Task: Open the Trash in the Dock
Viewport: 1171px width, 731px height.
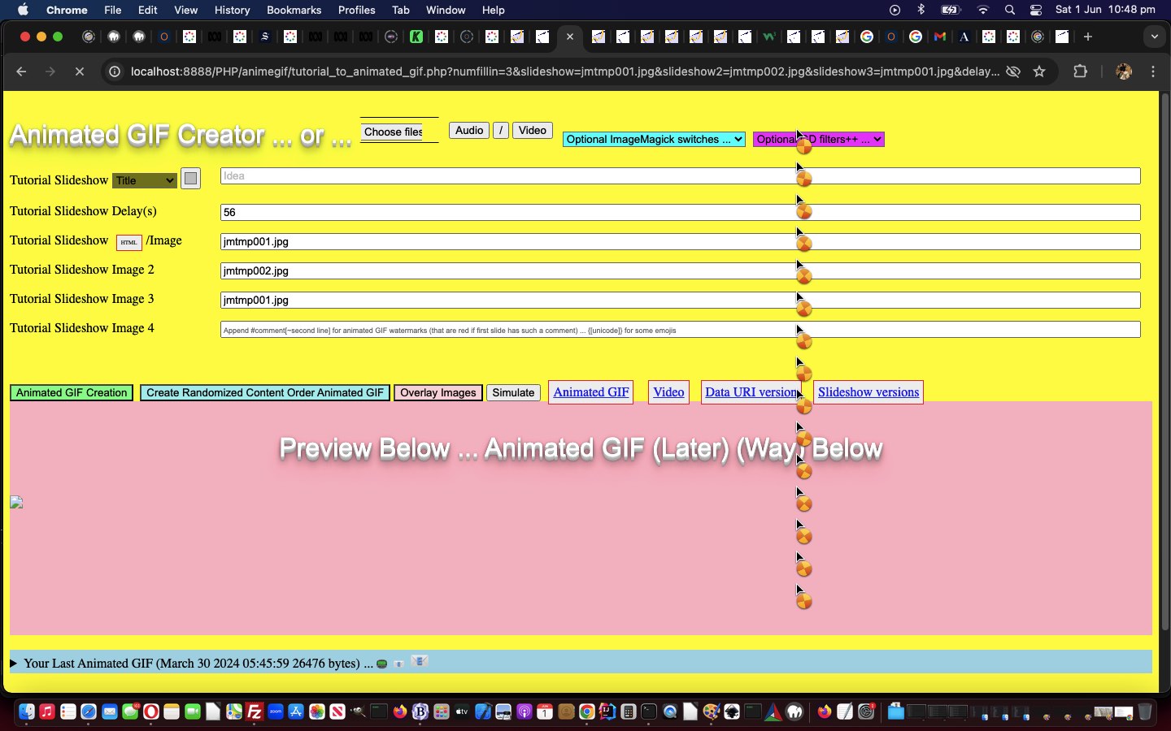Action: coord(1145,712)
